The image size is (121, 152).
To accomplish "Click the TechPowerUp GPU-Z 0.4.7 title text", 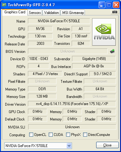I will click(x=31, y=5).
